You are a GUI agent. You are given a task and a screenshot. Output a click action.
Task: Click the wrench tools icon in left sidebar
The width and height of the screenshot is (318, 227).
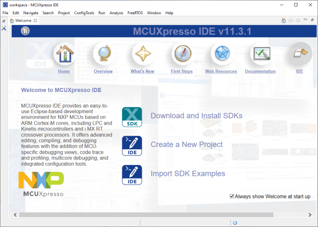[4, 28]
